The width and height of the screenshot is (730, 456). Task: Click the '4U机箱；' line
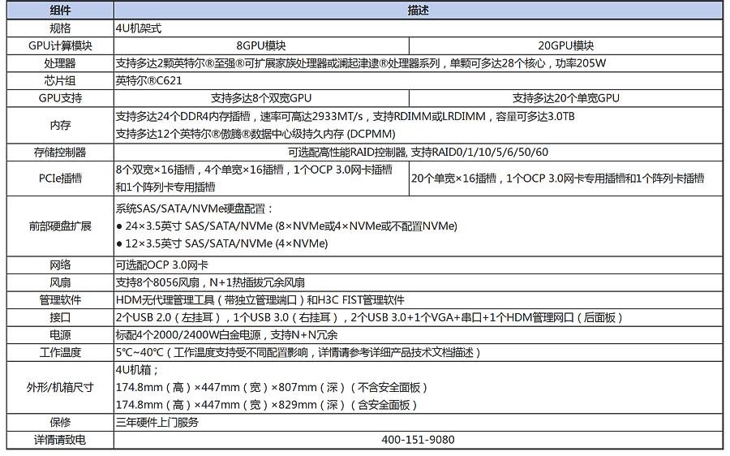pos(137,370)
